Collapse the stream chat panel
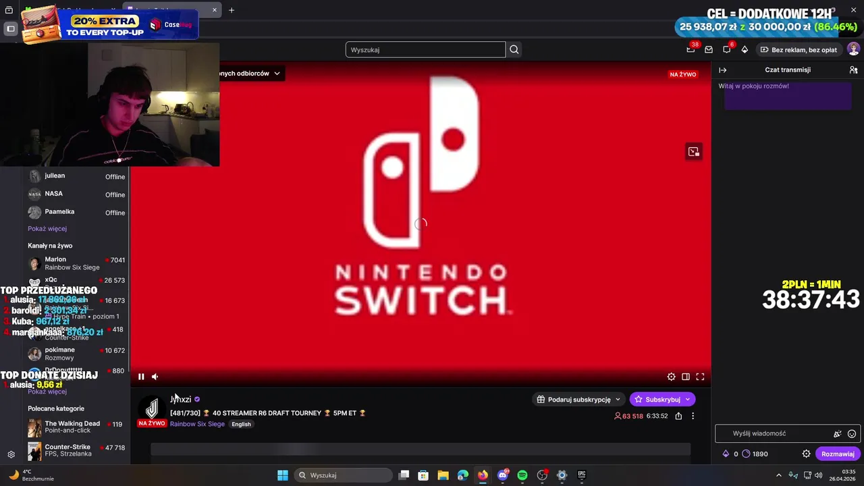Image resolution: width=864 pixels, height=486 pixels. click(x=722, y=70)
